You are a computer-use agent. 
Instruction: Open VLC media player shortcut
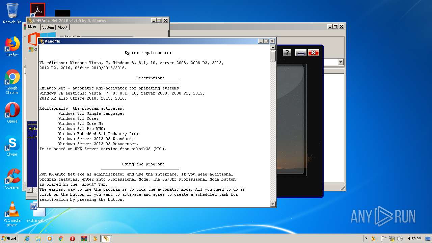click(x=12, y=214)
